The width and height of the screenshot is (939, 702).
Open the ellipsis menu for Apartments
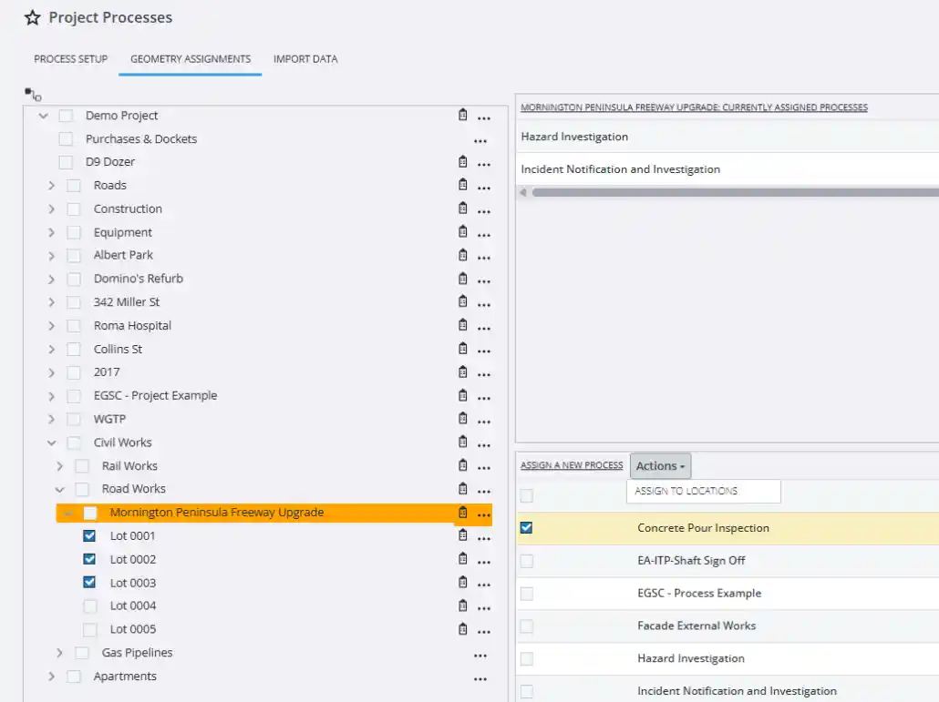pyautogui.click(x=481, y=676)
